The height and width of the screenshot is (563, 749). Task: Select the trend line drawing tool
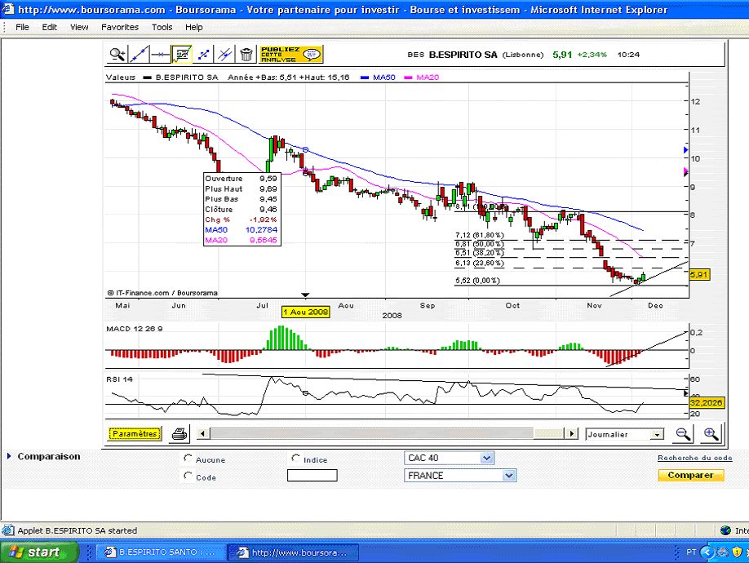tap(139, 55)
